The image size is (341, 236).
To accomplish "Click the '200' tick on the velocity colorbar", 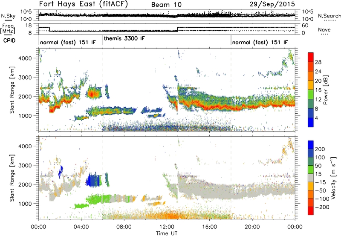I will [x=320, y=149].
